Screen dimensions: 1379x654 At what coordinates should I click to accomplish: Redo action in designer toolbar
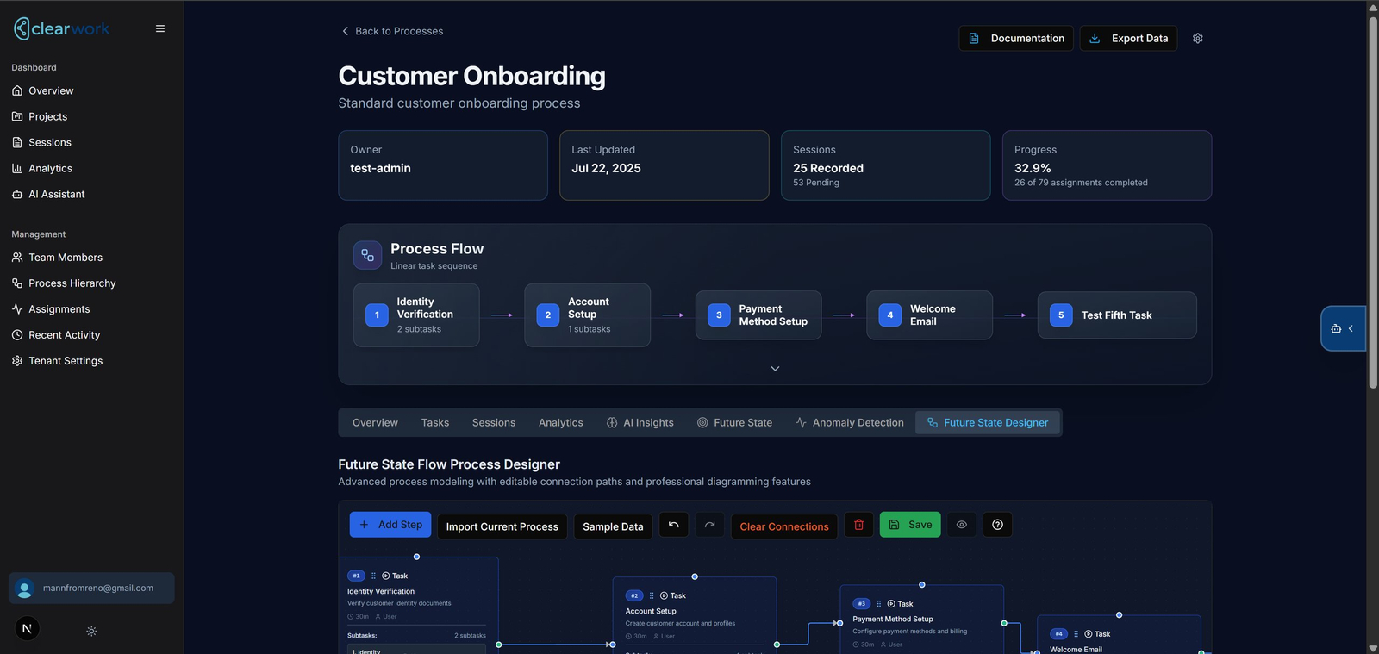coord(709,525)
